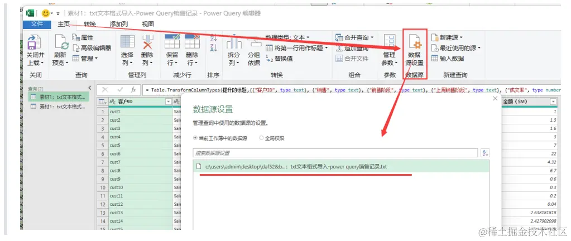Click the Group By (分组依据) icon
Image resolution: width=571 pixels, height=241 pixels.
click(254, 42)
